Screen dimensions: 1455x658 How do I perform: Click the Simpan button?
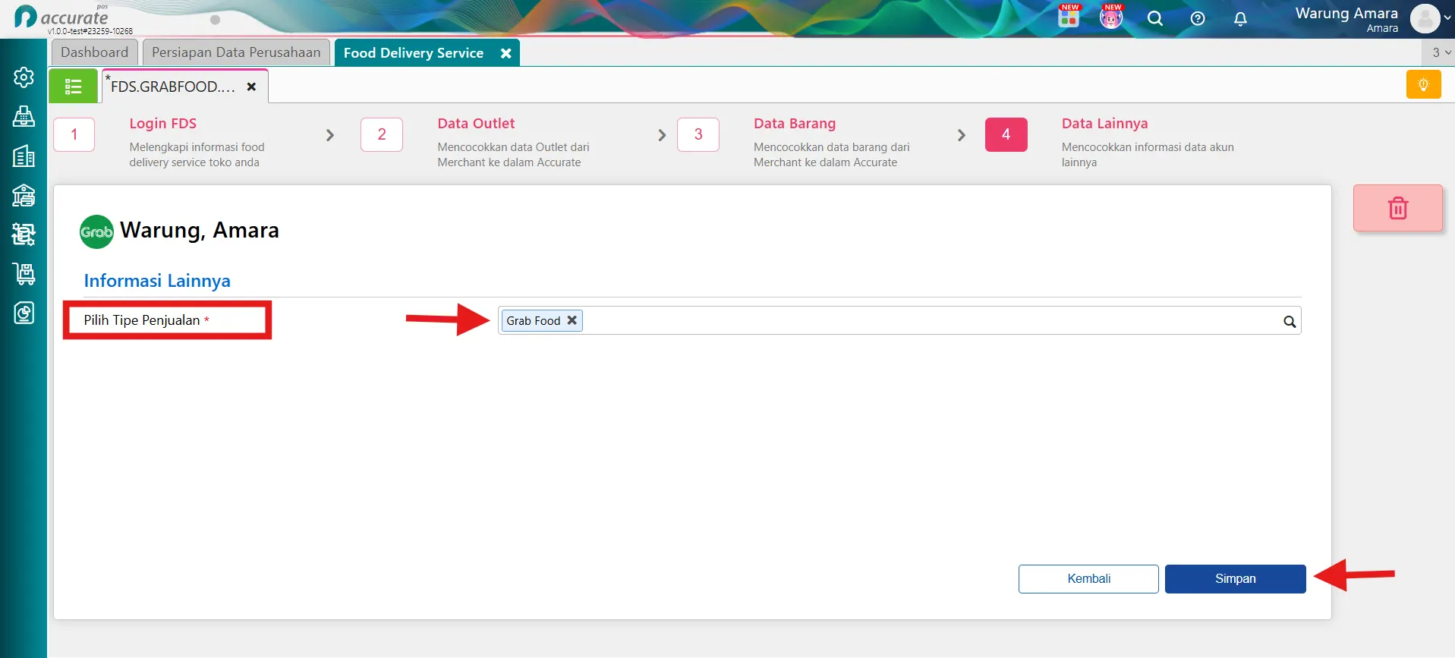click(x=1235, y=579)
